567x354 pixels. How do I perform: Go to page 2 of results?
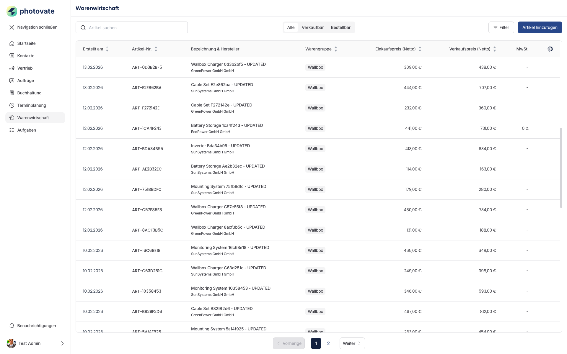(x=328, y=343)
